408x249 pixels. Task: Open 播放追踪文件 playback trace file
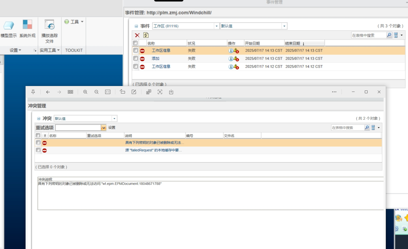point(49,31)
